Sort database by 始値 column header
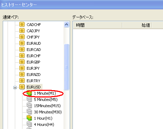 click(x=137, y=25)
